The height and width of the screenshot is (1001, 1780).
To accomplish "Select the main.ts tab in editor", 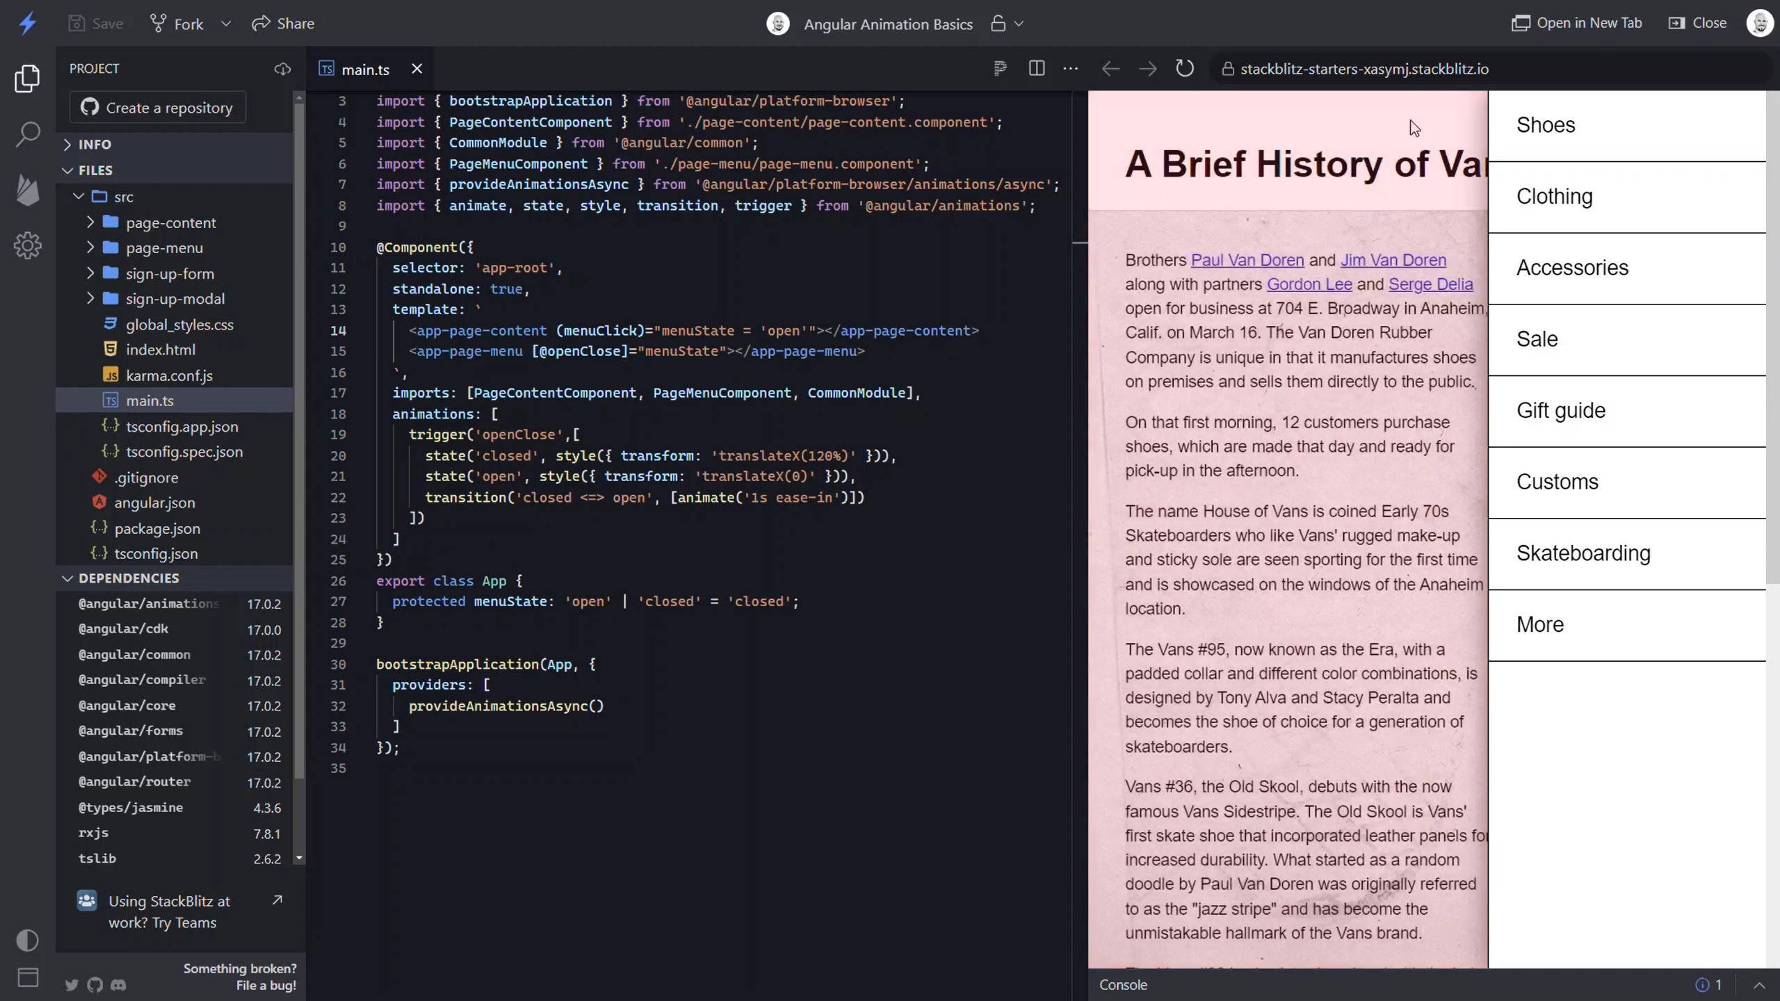I will [x=364, y=68].
